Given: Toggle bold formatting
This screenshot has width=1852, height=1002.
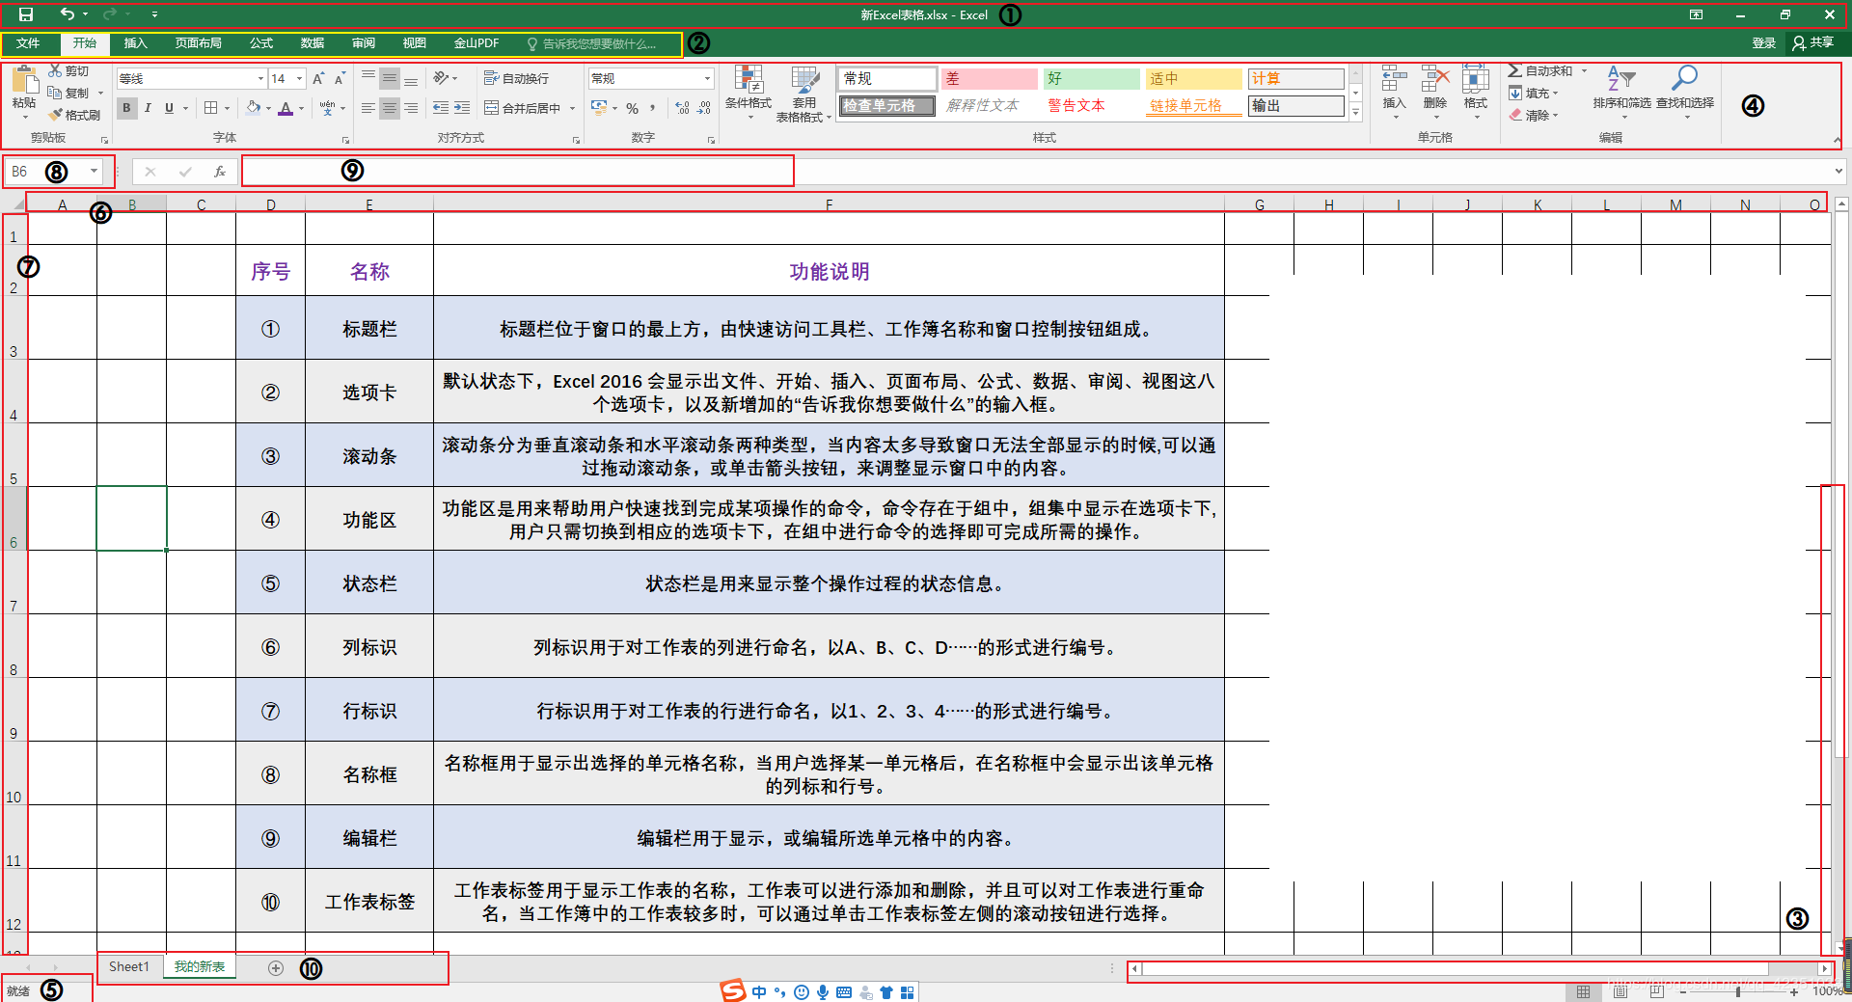Looking at the screenshot, I should [x=126, y=108].
